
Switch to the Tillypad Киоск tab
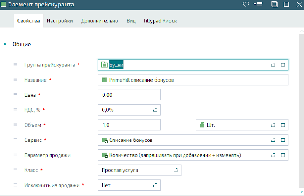tap(160, 21)
